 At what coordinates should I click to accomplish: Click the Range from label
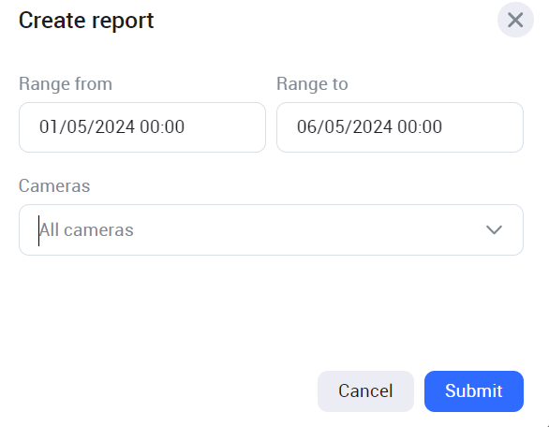(66, 84)
